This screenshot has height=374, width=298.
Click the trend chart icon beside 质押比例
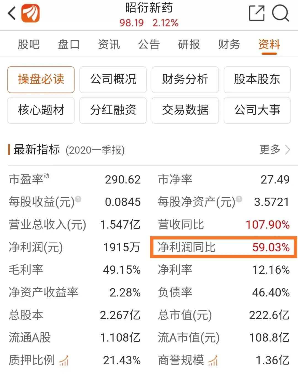(x=64, y=361)
